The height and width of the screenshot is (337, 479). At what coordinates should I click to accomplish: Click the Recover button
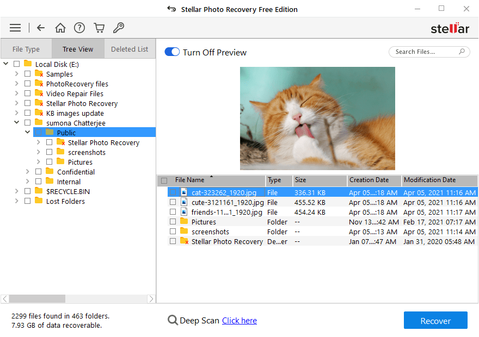(x=435, y=320)
